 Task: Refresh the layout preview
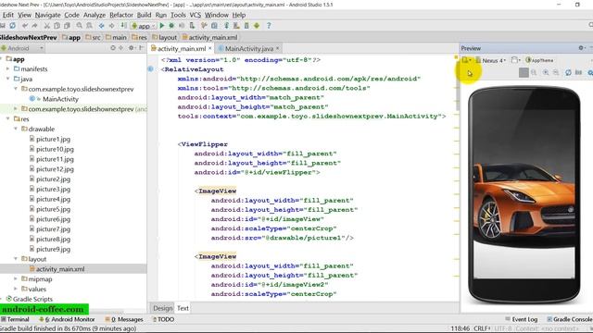coord(568,72)
